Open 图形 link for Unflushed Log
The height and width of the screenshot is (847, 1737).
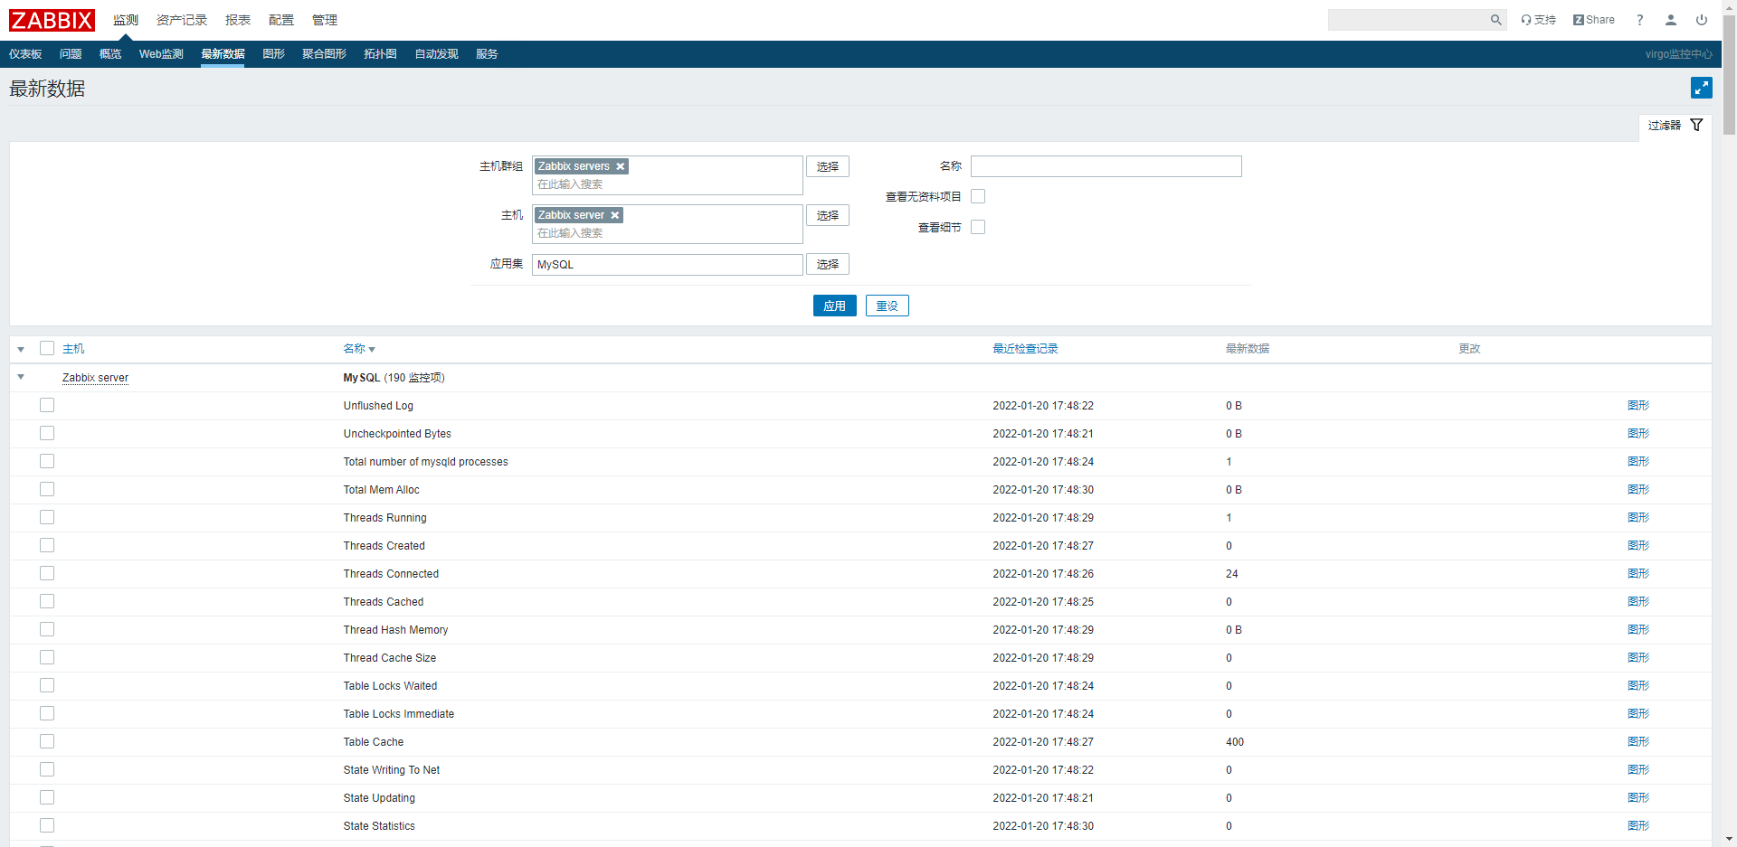[1638, 405]
